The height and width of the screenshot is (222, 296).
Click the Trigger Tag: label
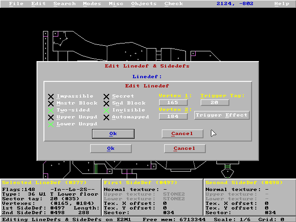tap(222, 96)
